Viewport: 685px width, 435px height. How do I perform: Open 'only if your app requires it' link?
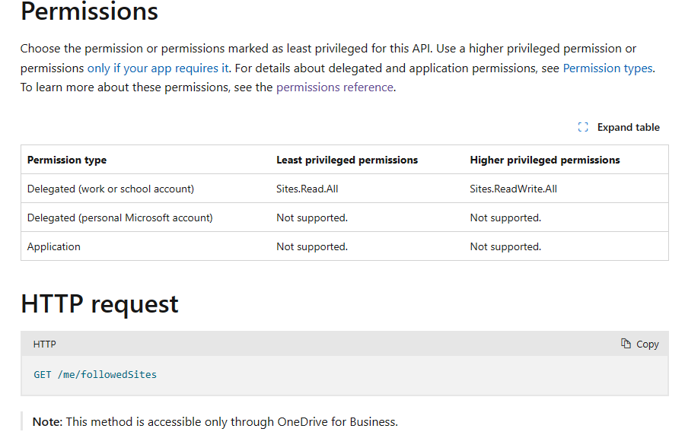pyautogui.click(x=158, y=68)
